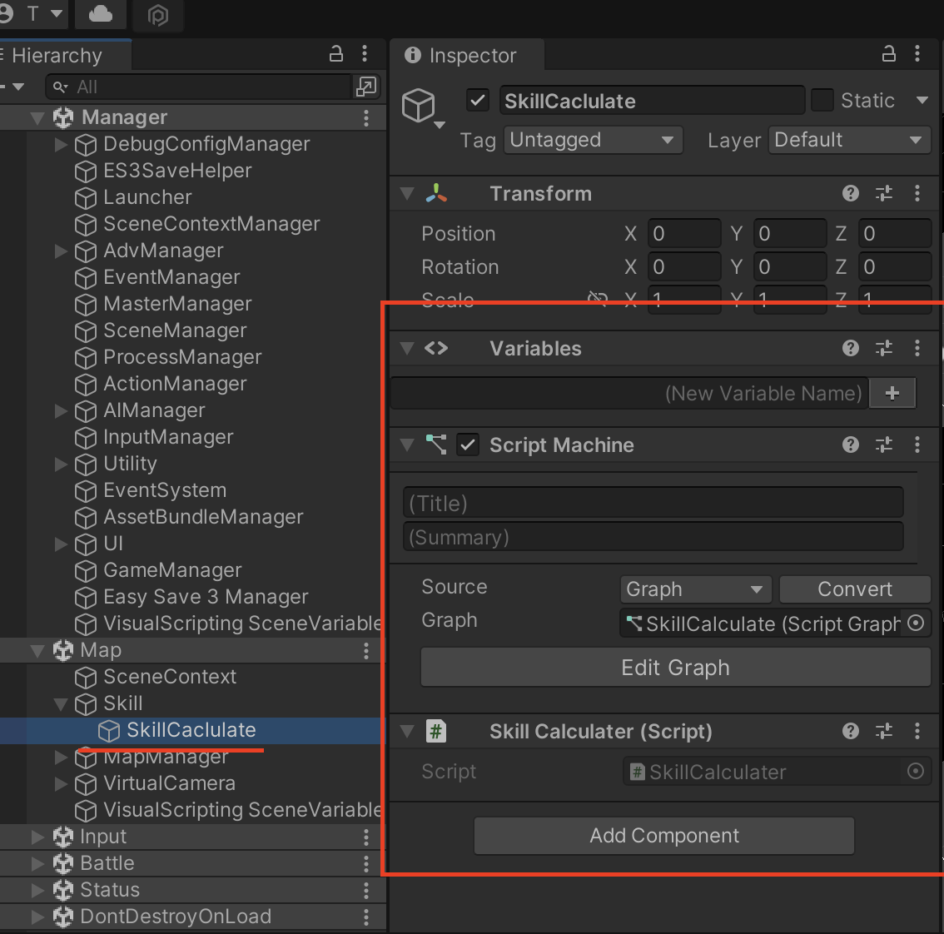This screenshot has height=934, width=944.
Task: Select Easy Save 3 Manager object
Action: tap(206, 597)
